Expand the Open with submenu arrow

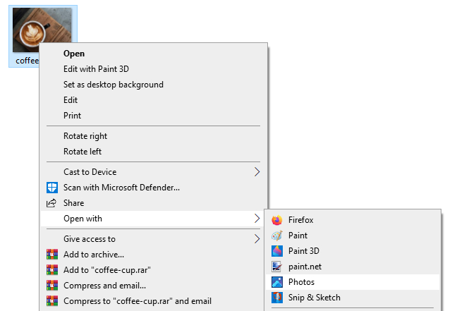(x=257, y=219)
